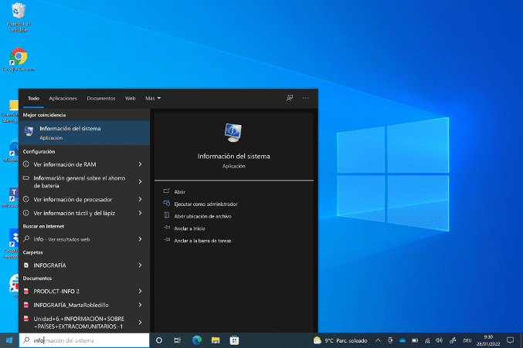Click the Windows Start button
The image size is (523, 348).
pos(9,340)
